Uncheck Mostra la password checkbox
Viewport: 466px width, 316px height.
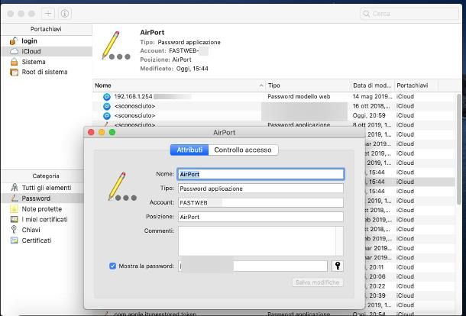(112, 266)
